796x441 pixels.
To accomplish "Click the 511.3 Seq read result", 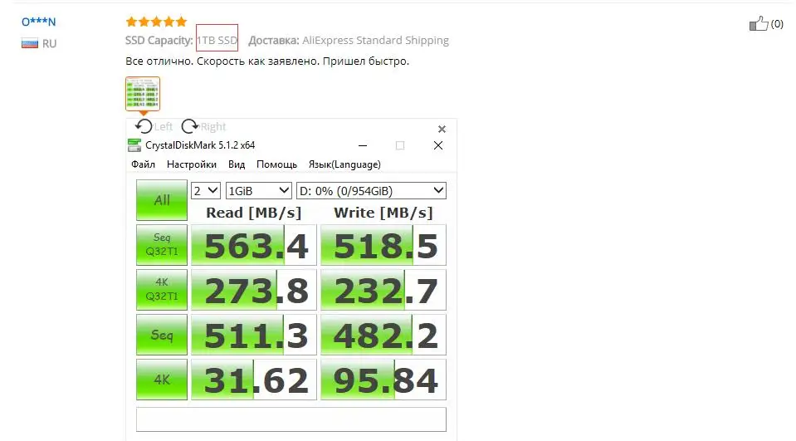I will 254,335.
